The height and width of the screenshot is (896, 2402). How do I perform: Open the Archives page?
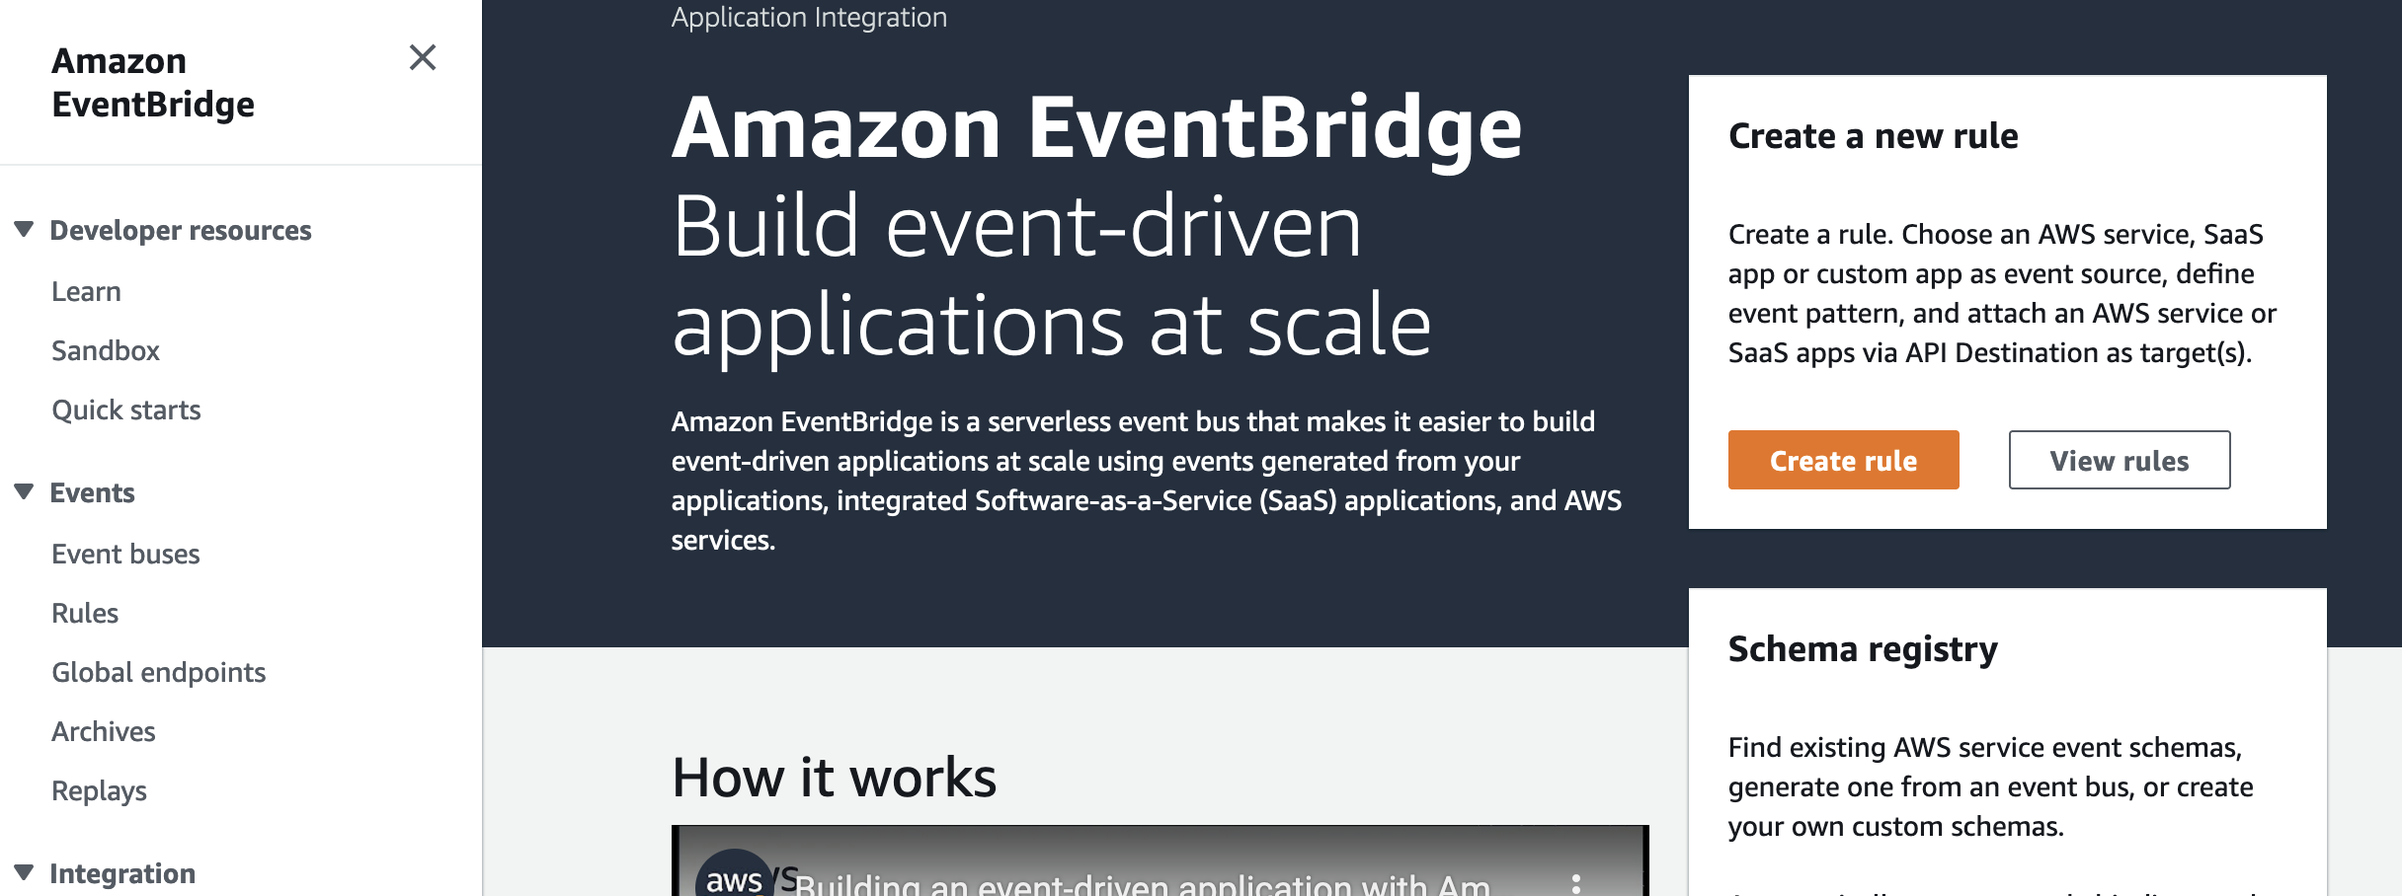pyautogui.click(x=104, y=731)
